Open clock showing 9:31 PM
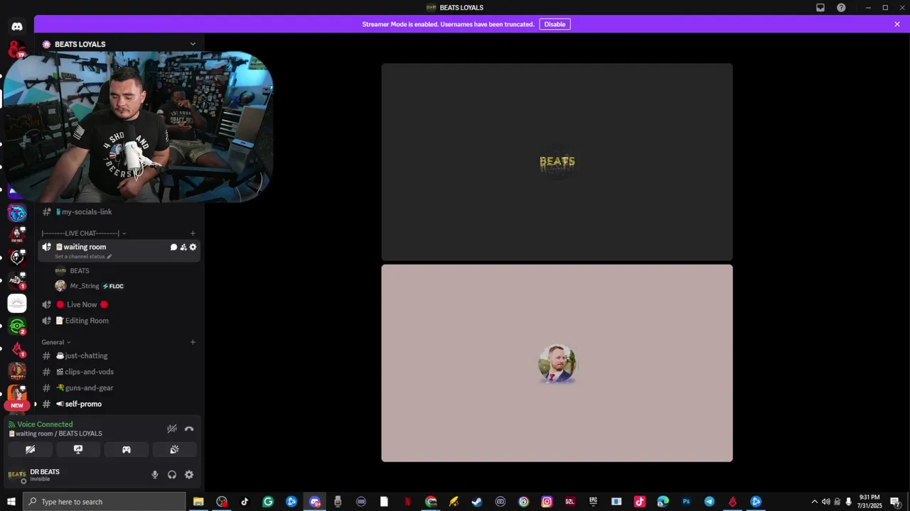 point(869,502)
